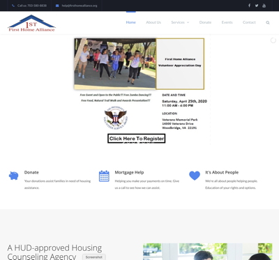Open the Contact navigation item
279x260 pixels.
(249, 22)
